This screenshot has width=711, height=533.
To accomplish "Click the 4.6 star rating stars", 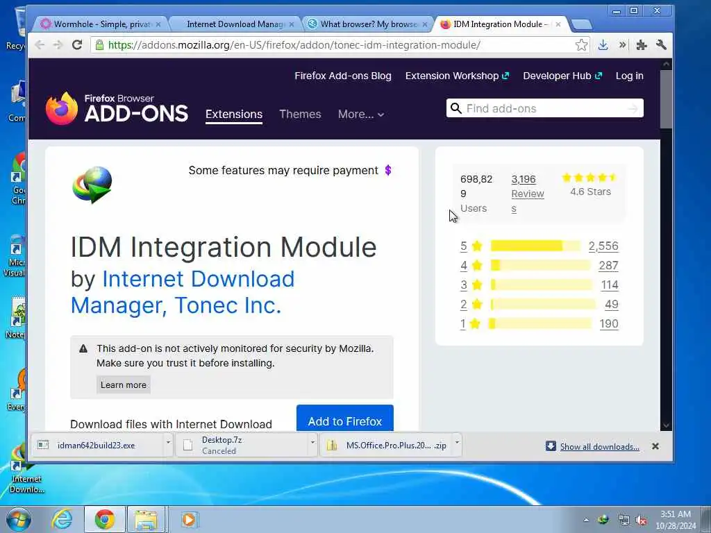I will tap(589, 178).
